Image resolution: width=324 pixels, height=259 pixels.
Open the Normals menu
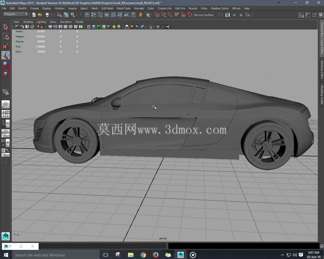click(x=139, y=8)
